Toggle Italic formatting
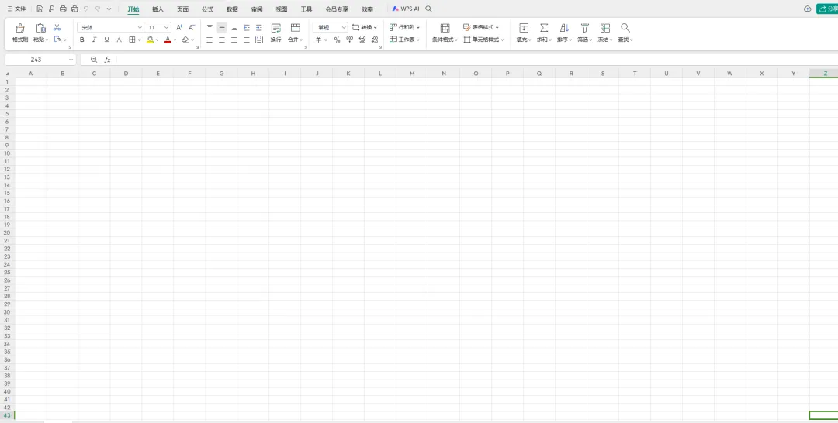The width and height of the screenshot is (838, 423). point(94,40)
